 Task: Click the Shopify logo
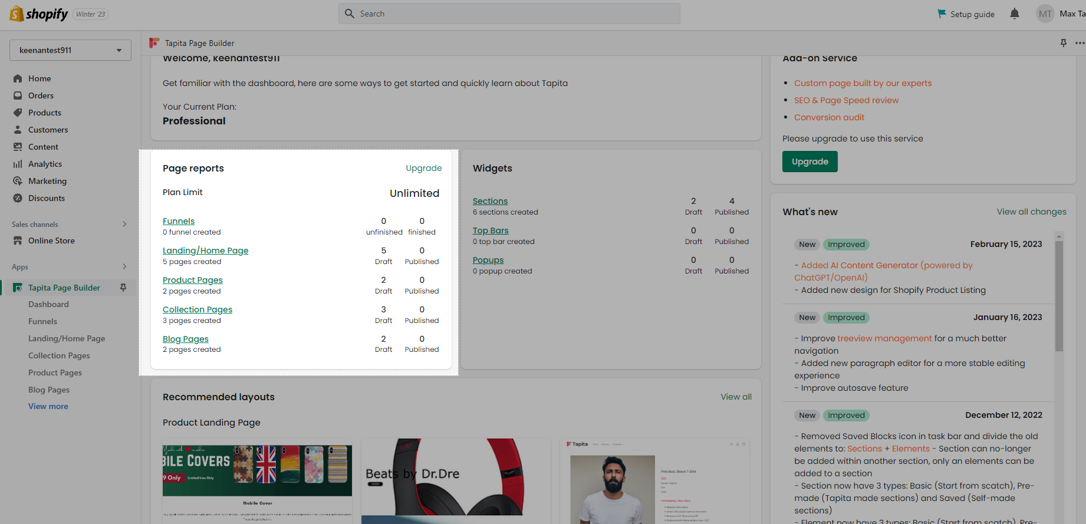pos(39,14)
